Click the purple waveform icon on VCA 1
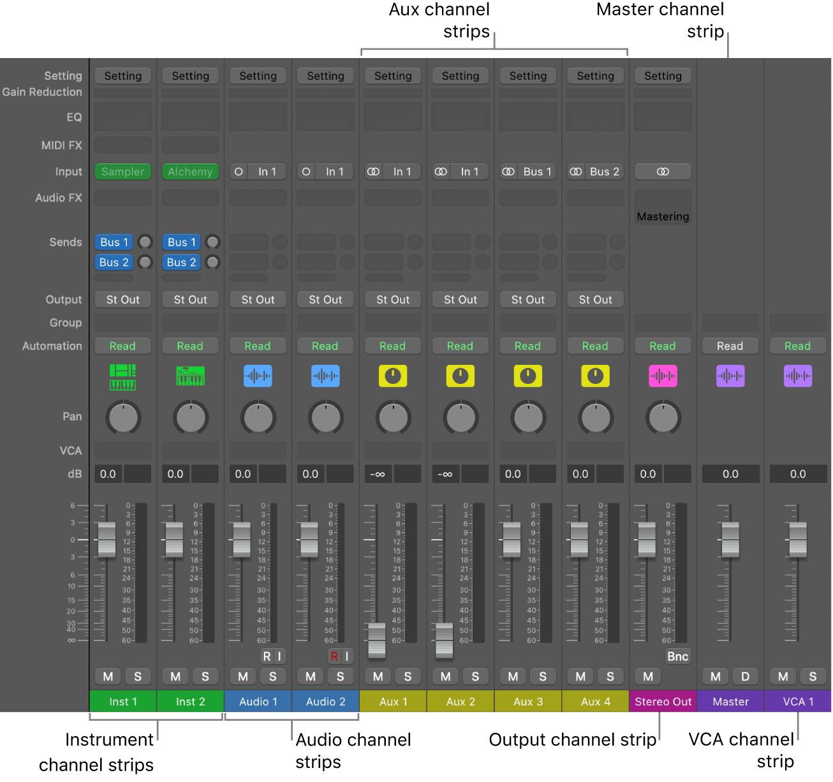The image size is (833, 782). 797,376
